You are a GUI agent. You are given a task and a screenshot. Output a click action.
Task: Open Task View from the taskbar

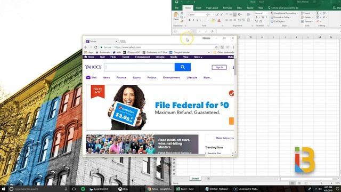point(74,189)
